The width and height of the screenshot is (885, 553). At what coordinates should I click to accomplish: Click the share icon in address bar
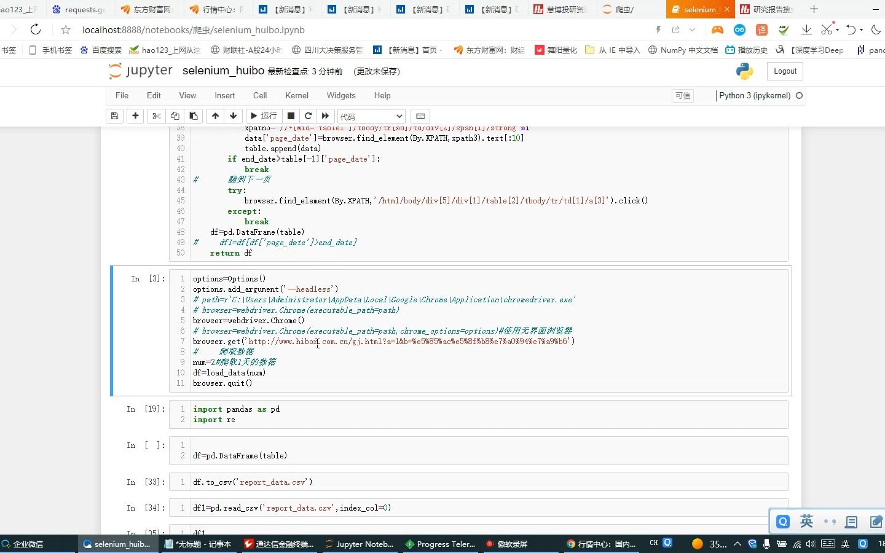pyautogui.click(x=675, y=29)
